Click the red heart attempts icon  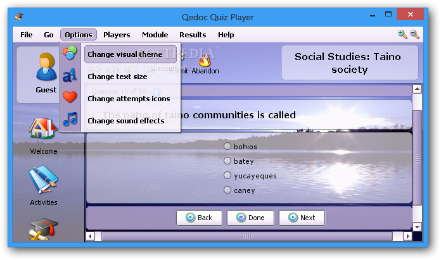(x=70, y=97)
